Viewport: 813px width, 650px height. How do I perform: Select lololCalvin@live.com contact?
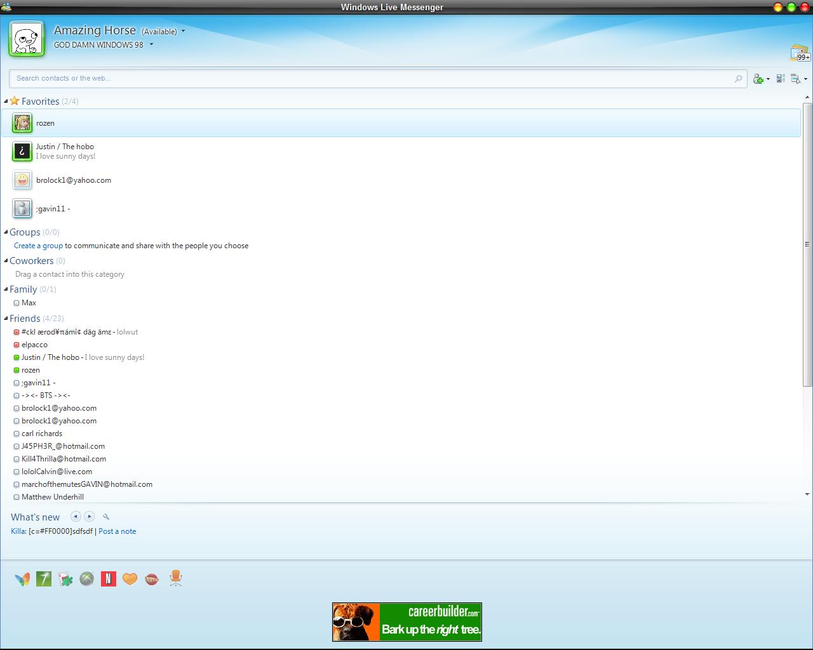[57, 472]
